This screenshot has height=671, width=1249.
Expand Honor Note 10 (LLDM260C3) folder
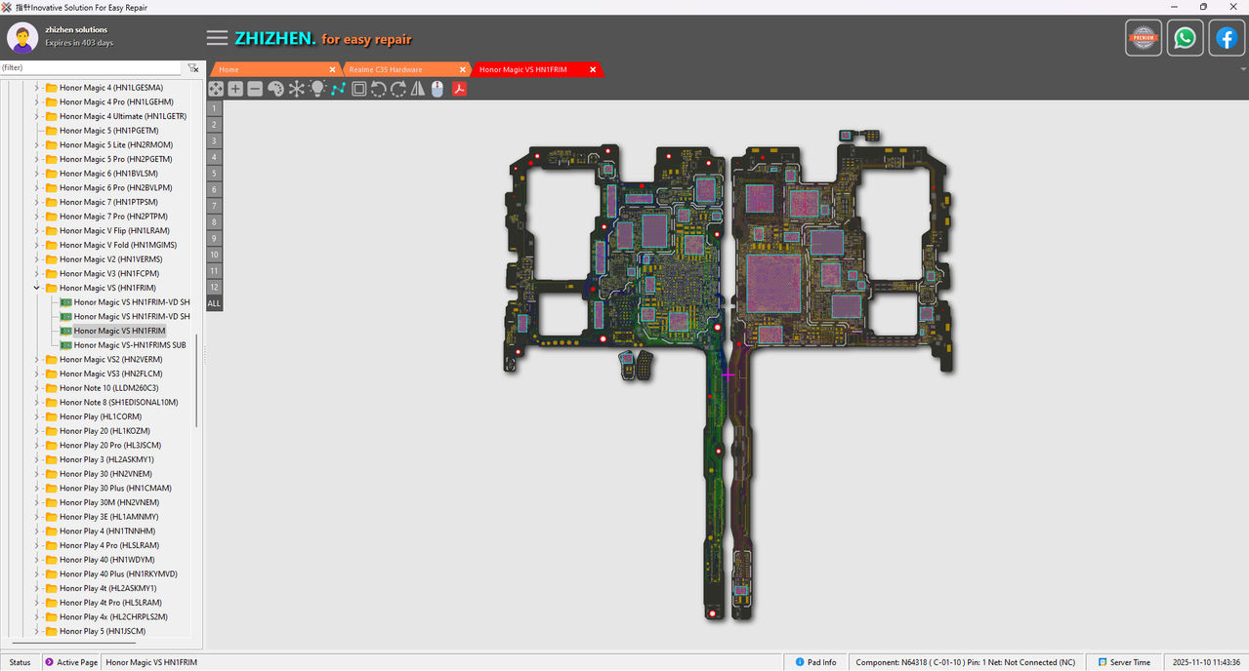pos(37,388)
